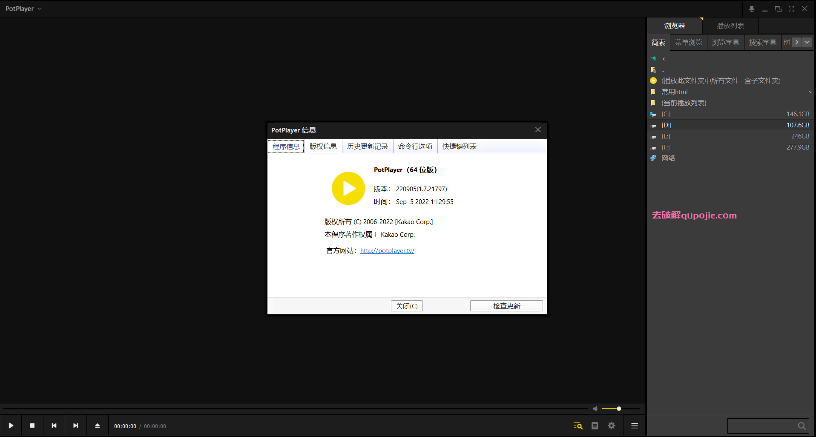Select the 搜索字幕 sub-tab
This screenshot has height=437, width=816.
(763, 43)
